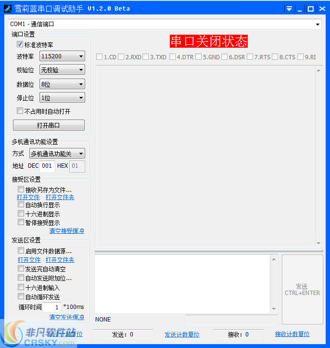Click the 清空接受缓冲 link
Viewport: 330px width, 348px height.
click(67, 231)
